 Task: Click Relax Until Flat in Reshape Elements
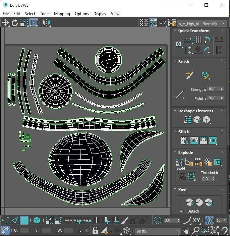197,120
